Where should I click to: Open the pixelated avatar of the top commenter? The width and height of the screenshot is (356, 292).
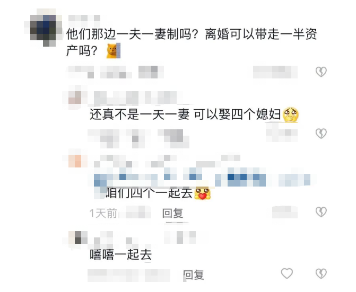[x=43, y=28]
